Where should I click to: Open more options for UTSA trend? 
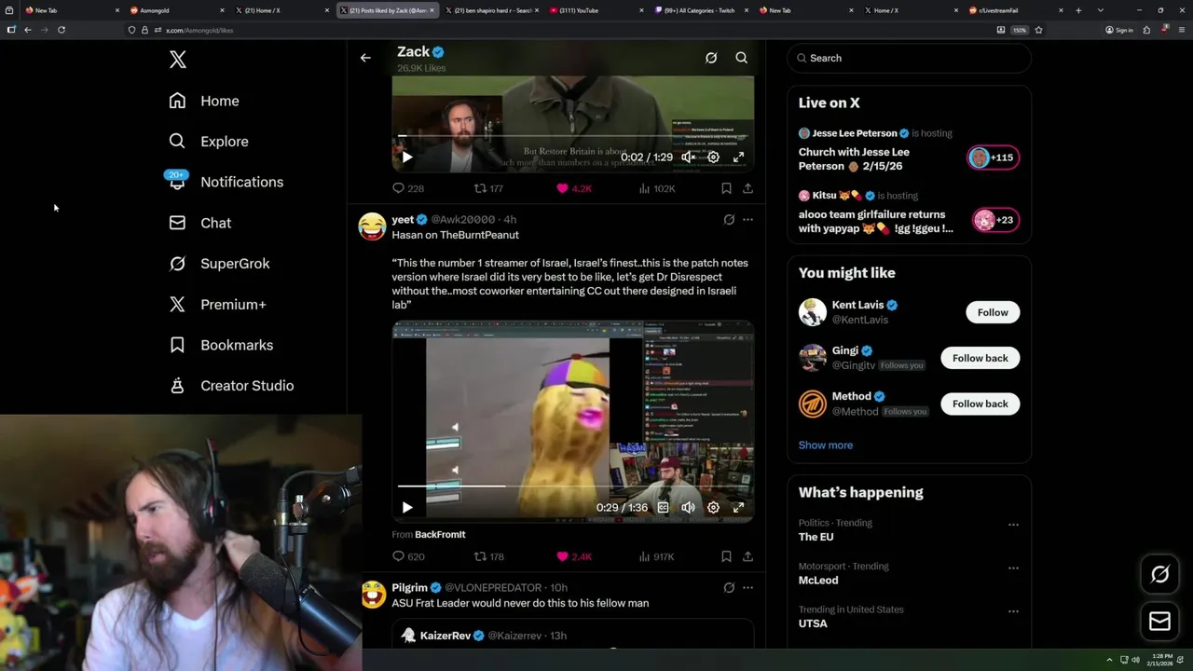(x=1013, y=611)
